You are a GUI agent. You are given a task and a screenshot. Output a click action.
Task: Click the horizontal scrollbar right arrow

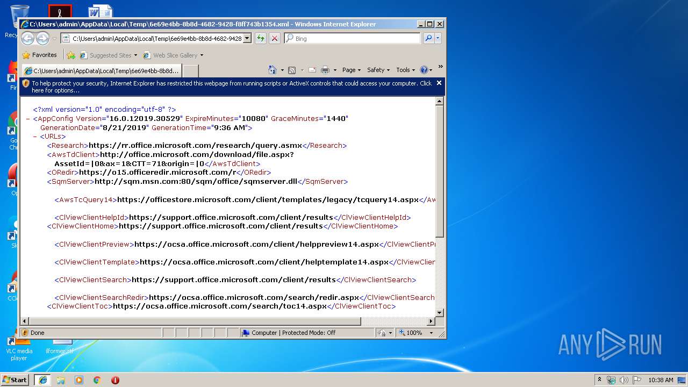tap(431, 321)
